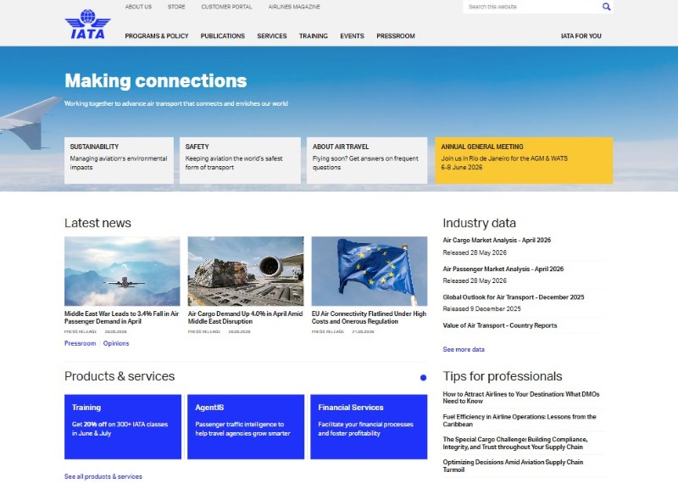This screenshot has height=483, width=678.
Task: Open the About Air Travel card
Action: (x=367, y=160)
